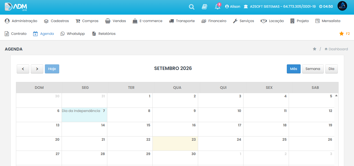
Task: Select day 1 of September
Action: (130, 100)
